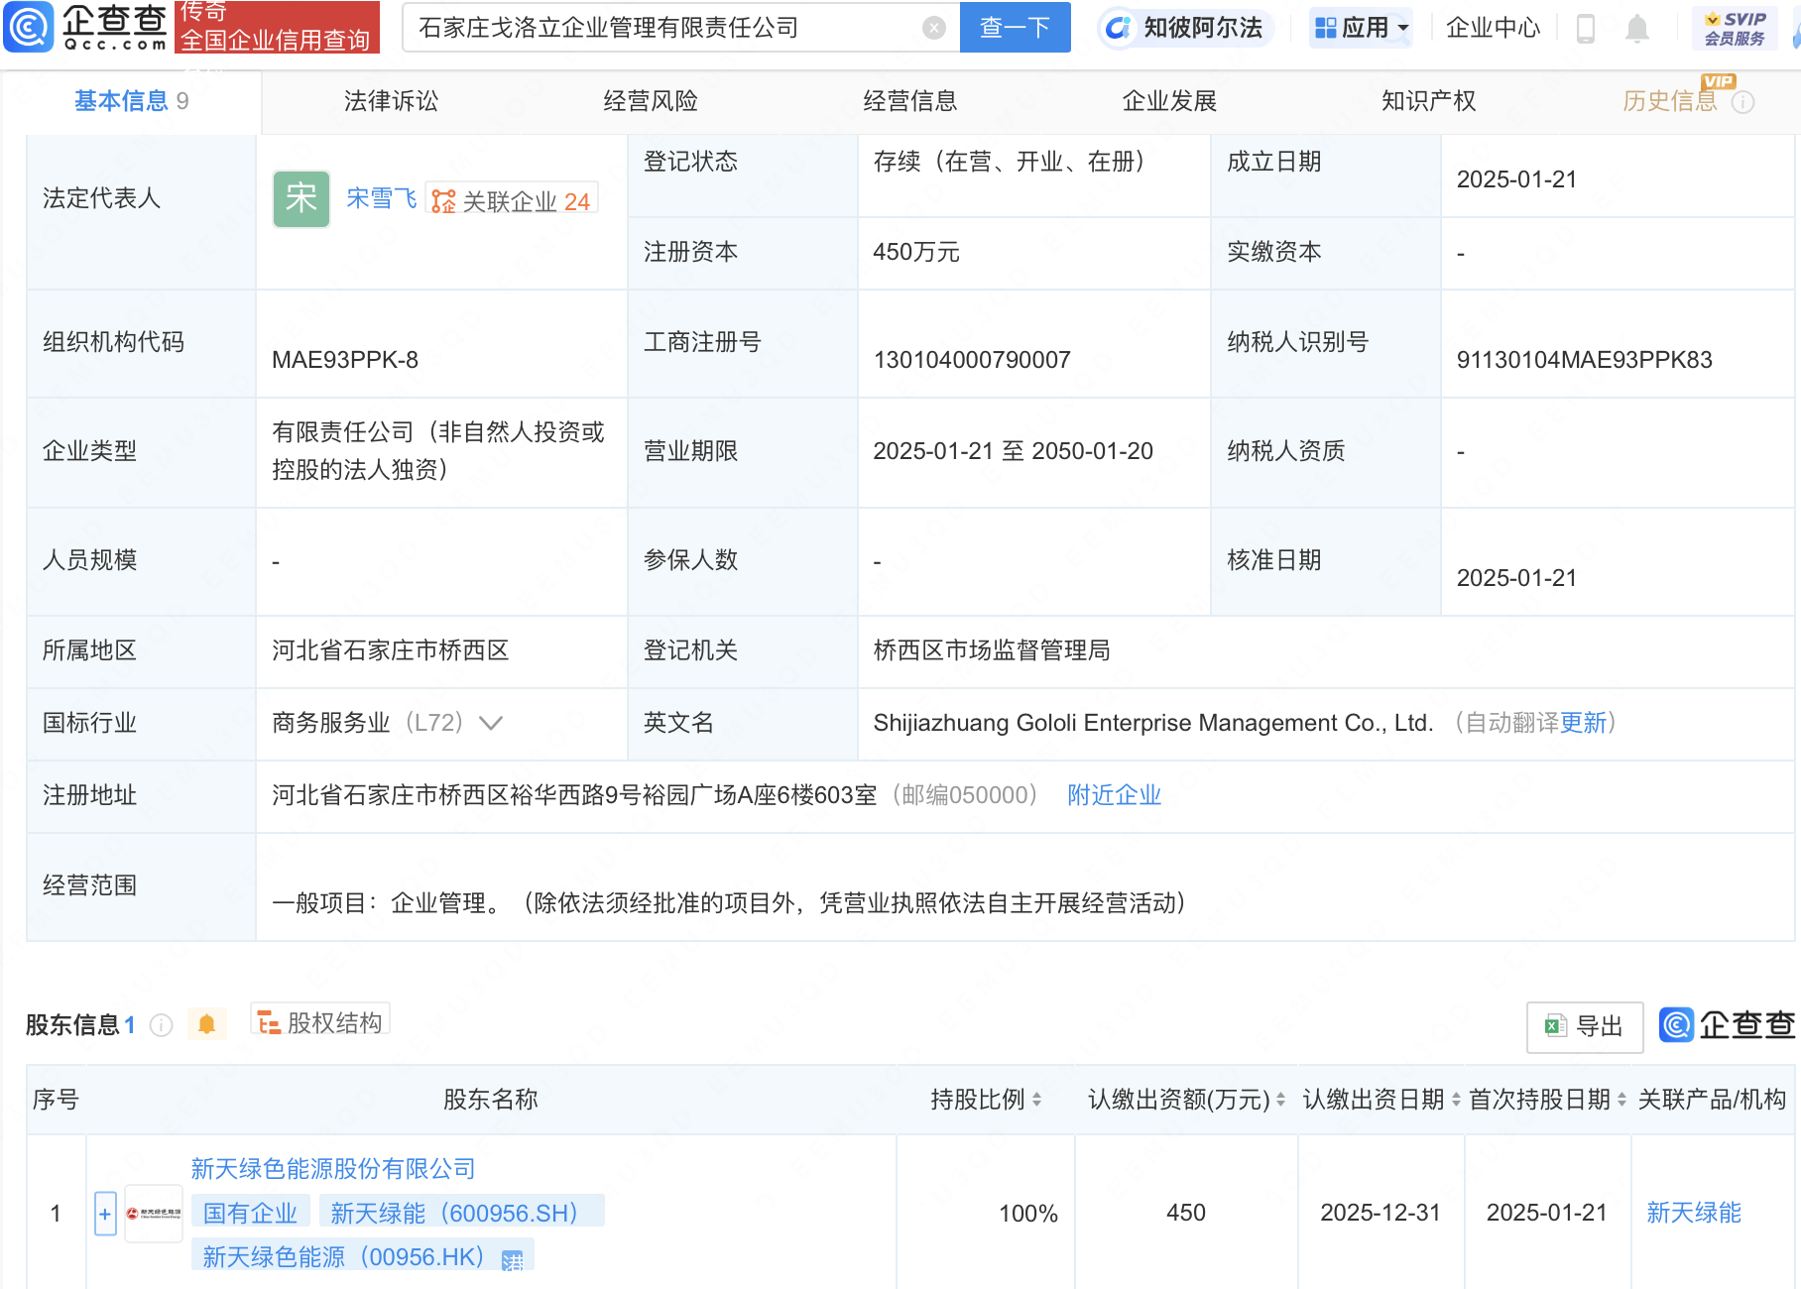Open 宋雪飞 legal representative profile
Screen dimensions: 1801x1289
click(x=381, y=199)
